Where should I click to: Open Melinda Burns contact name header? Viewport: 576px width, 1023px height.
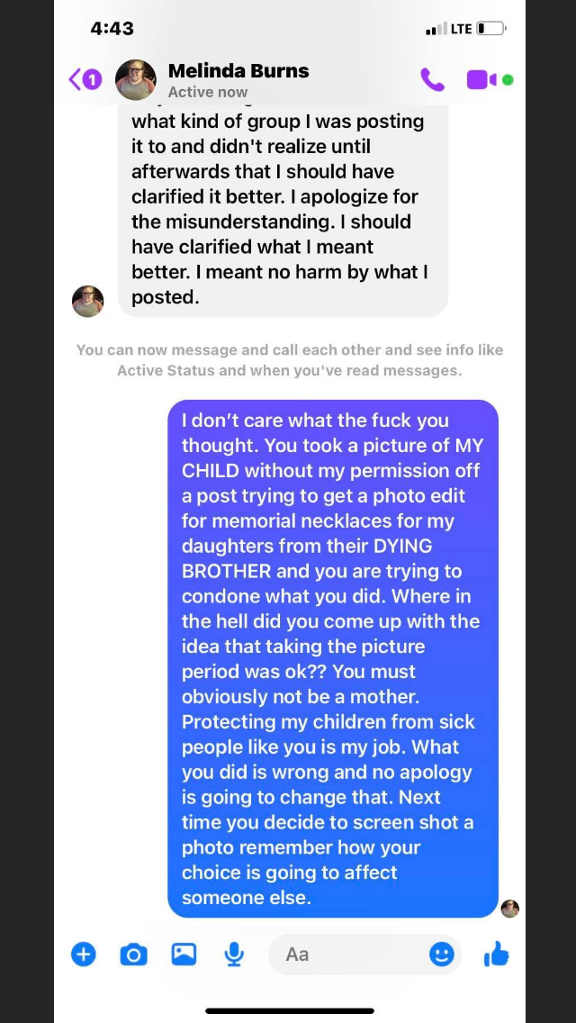click(238, 70)
